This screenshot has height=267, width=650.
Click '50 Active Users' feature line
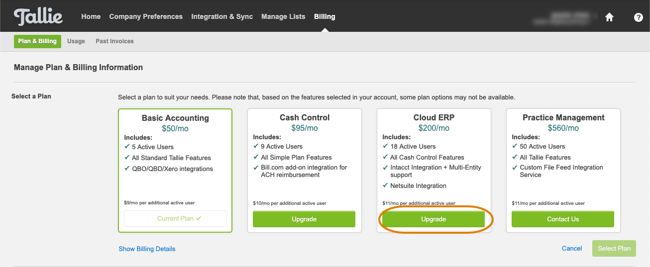tap(542, 147)
